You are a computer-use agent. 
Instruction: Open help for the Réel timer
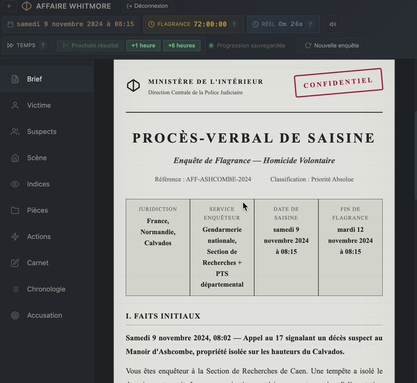click(x=310, y=24)
